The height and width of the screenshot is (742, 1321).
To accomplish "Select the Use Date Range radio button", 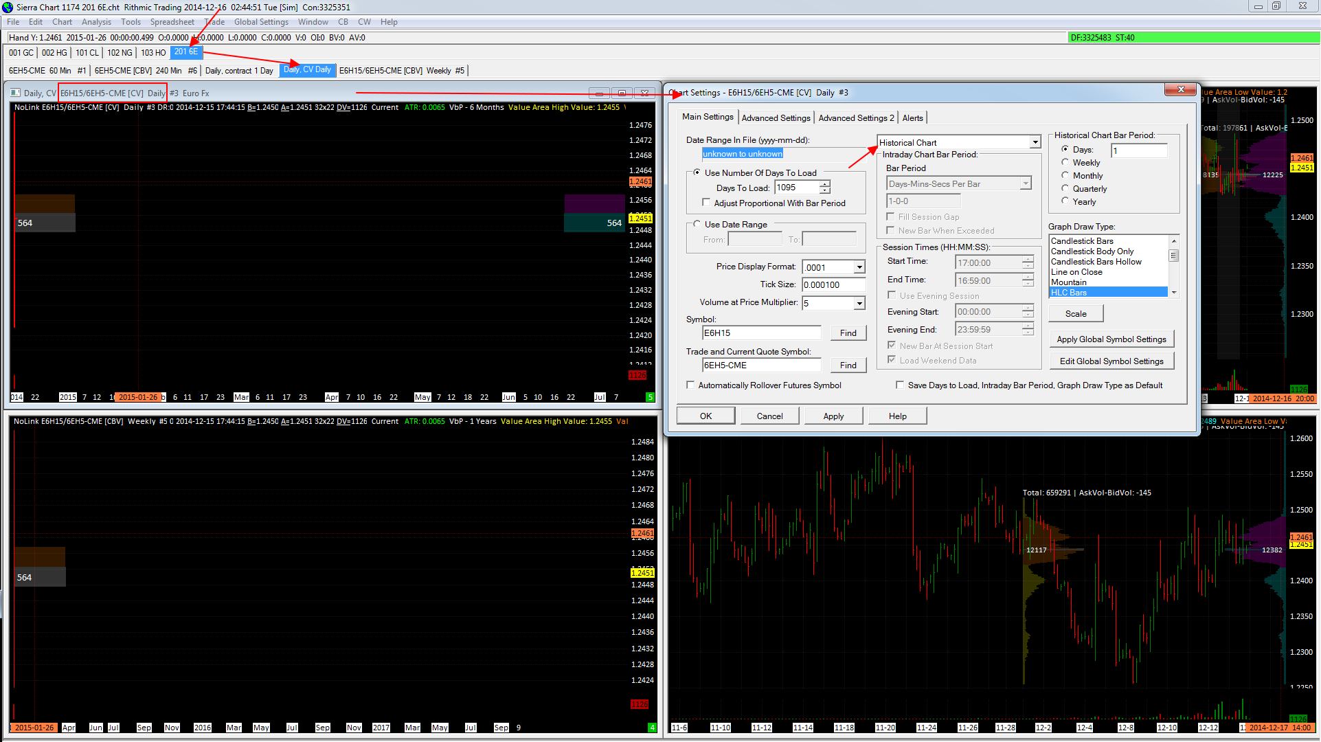I will coord(697,224).
